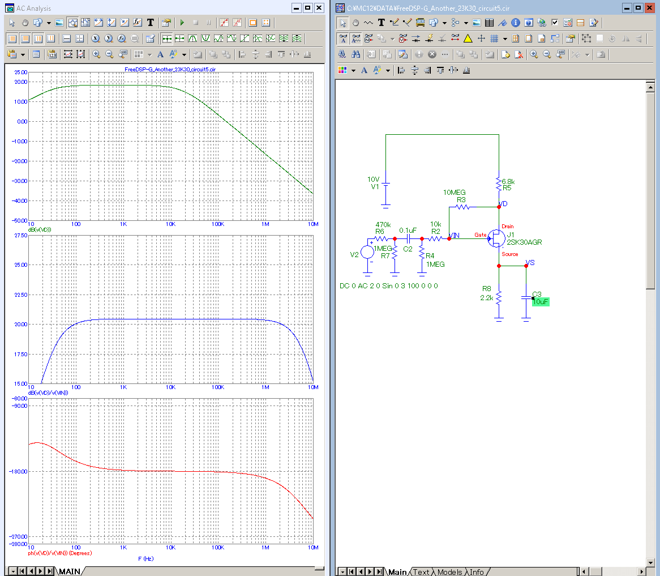This screenshot has width=660, height=576.
Task: Click the binoculars Find icon in schematic toolbar
Action: click(x=355, y=54)
